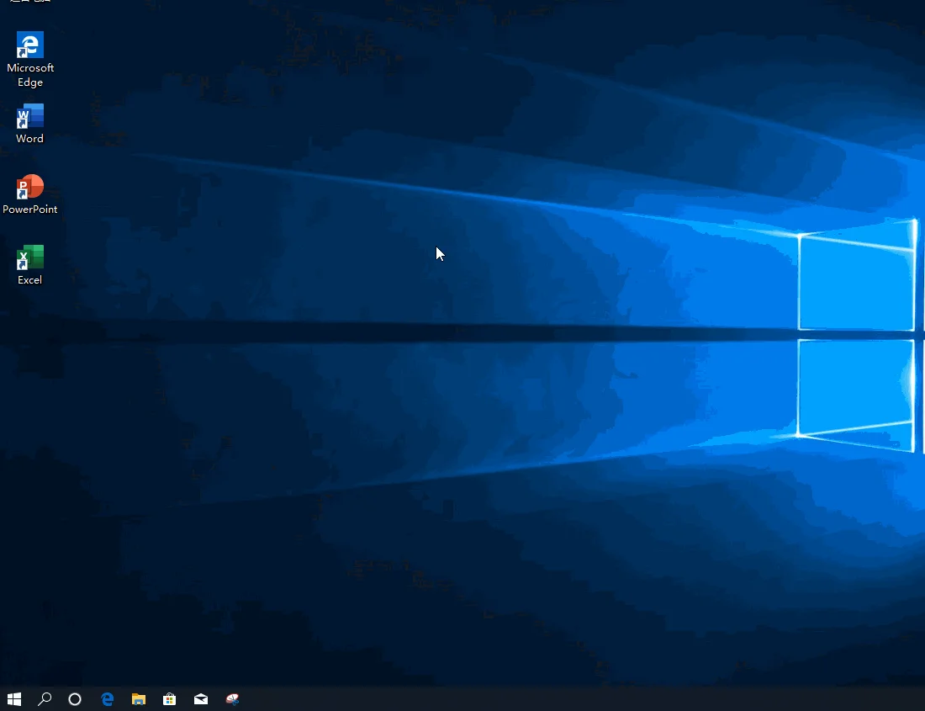Viewport: 925px width, 711px height.
Task: Click an empty area of the taskbar
Action: click(547, 698)
